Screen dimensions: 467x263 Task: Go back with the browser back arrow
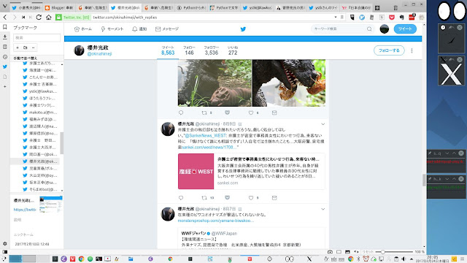(5, 18)
